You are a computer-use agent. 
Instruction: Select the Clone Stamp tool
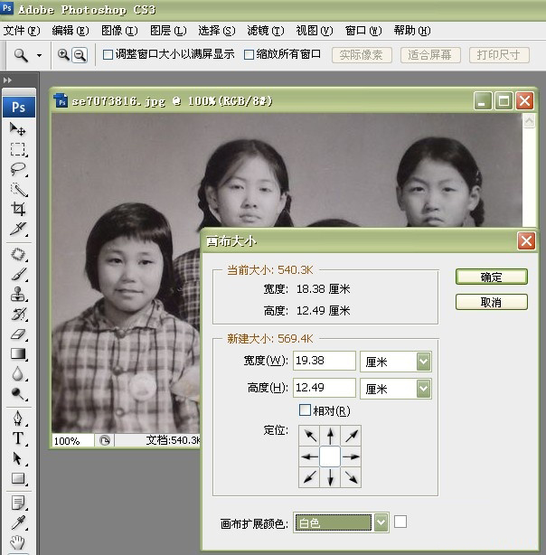(18, 294)
